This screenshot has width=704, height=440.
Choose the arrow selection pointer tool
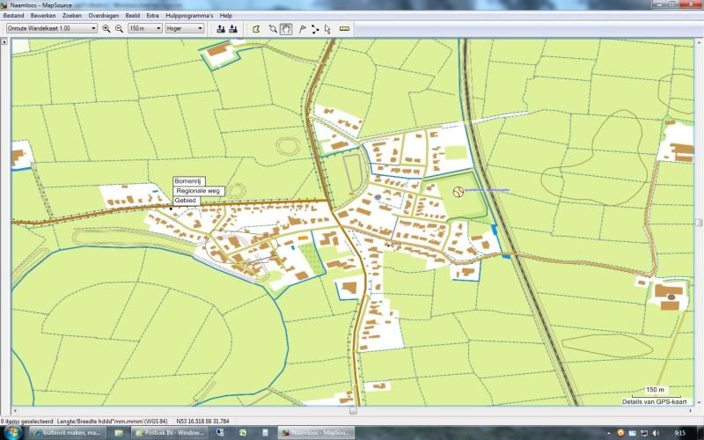pyautogui.click(x=326, y=28)
